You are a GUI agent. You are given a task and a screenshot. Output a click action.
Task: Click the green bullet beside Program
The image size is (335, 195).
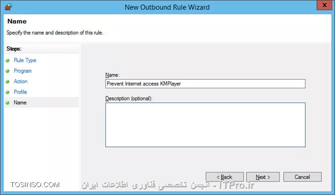coord(7,71)
